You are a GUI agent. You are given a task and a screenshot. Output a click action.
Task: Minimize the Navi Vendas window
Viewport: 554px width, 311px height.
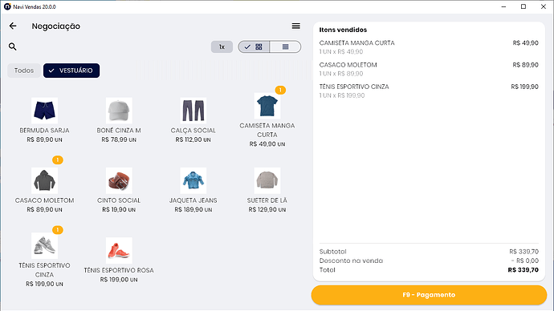tap(503, 6)
